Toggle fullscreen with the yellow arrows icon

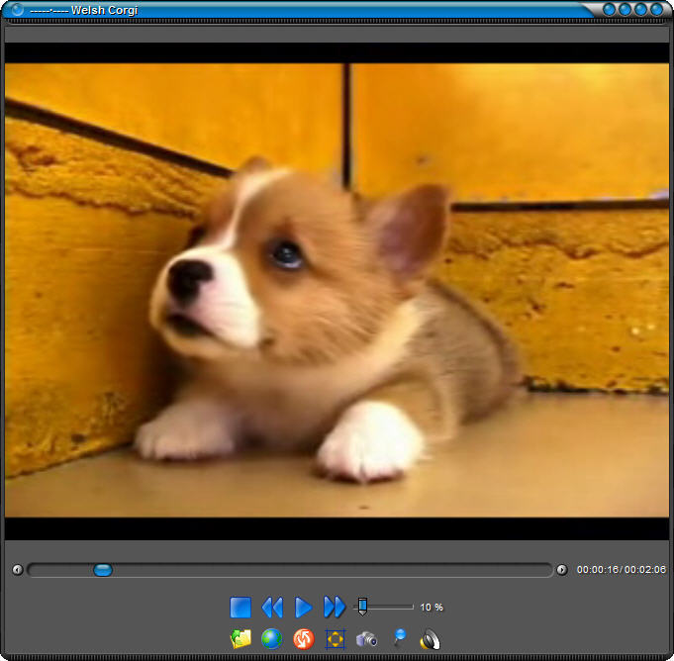(x=335, y=639)
